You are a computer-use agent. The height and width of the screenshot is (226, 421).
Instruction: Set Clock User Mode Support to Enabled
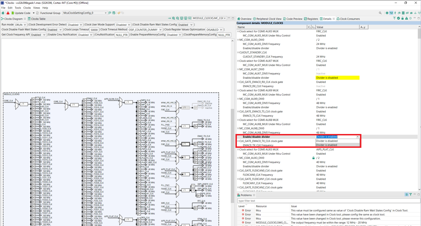(123, 24)
